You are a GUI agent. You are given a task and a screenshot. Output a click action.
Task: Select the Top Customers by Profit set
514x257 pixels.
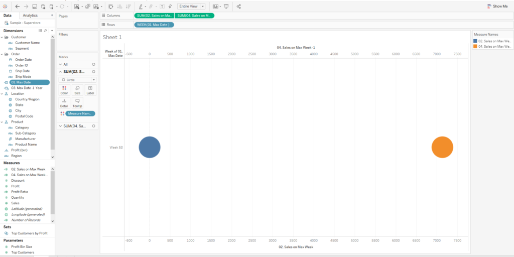[29, 233]
